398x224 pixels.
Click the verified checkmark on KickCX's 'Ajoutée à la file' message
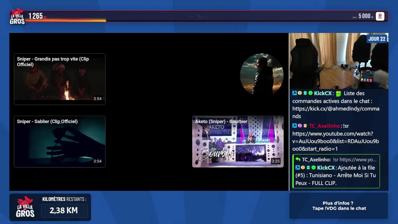[313, 167]
